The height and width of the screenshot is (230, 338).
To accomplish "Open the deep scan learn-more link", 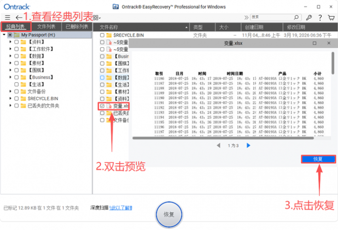I will tap(120, 208).
